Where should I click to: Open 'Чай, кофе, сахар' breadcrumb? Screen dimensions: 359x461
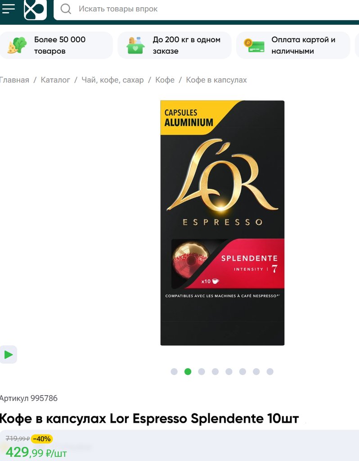pyautogui.click(x=112, y=80)
